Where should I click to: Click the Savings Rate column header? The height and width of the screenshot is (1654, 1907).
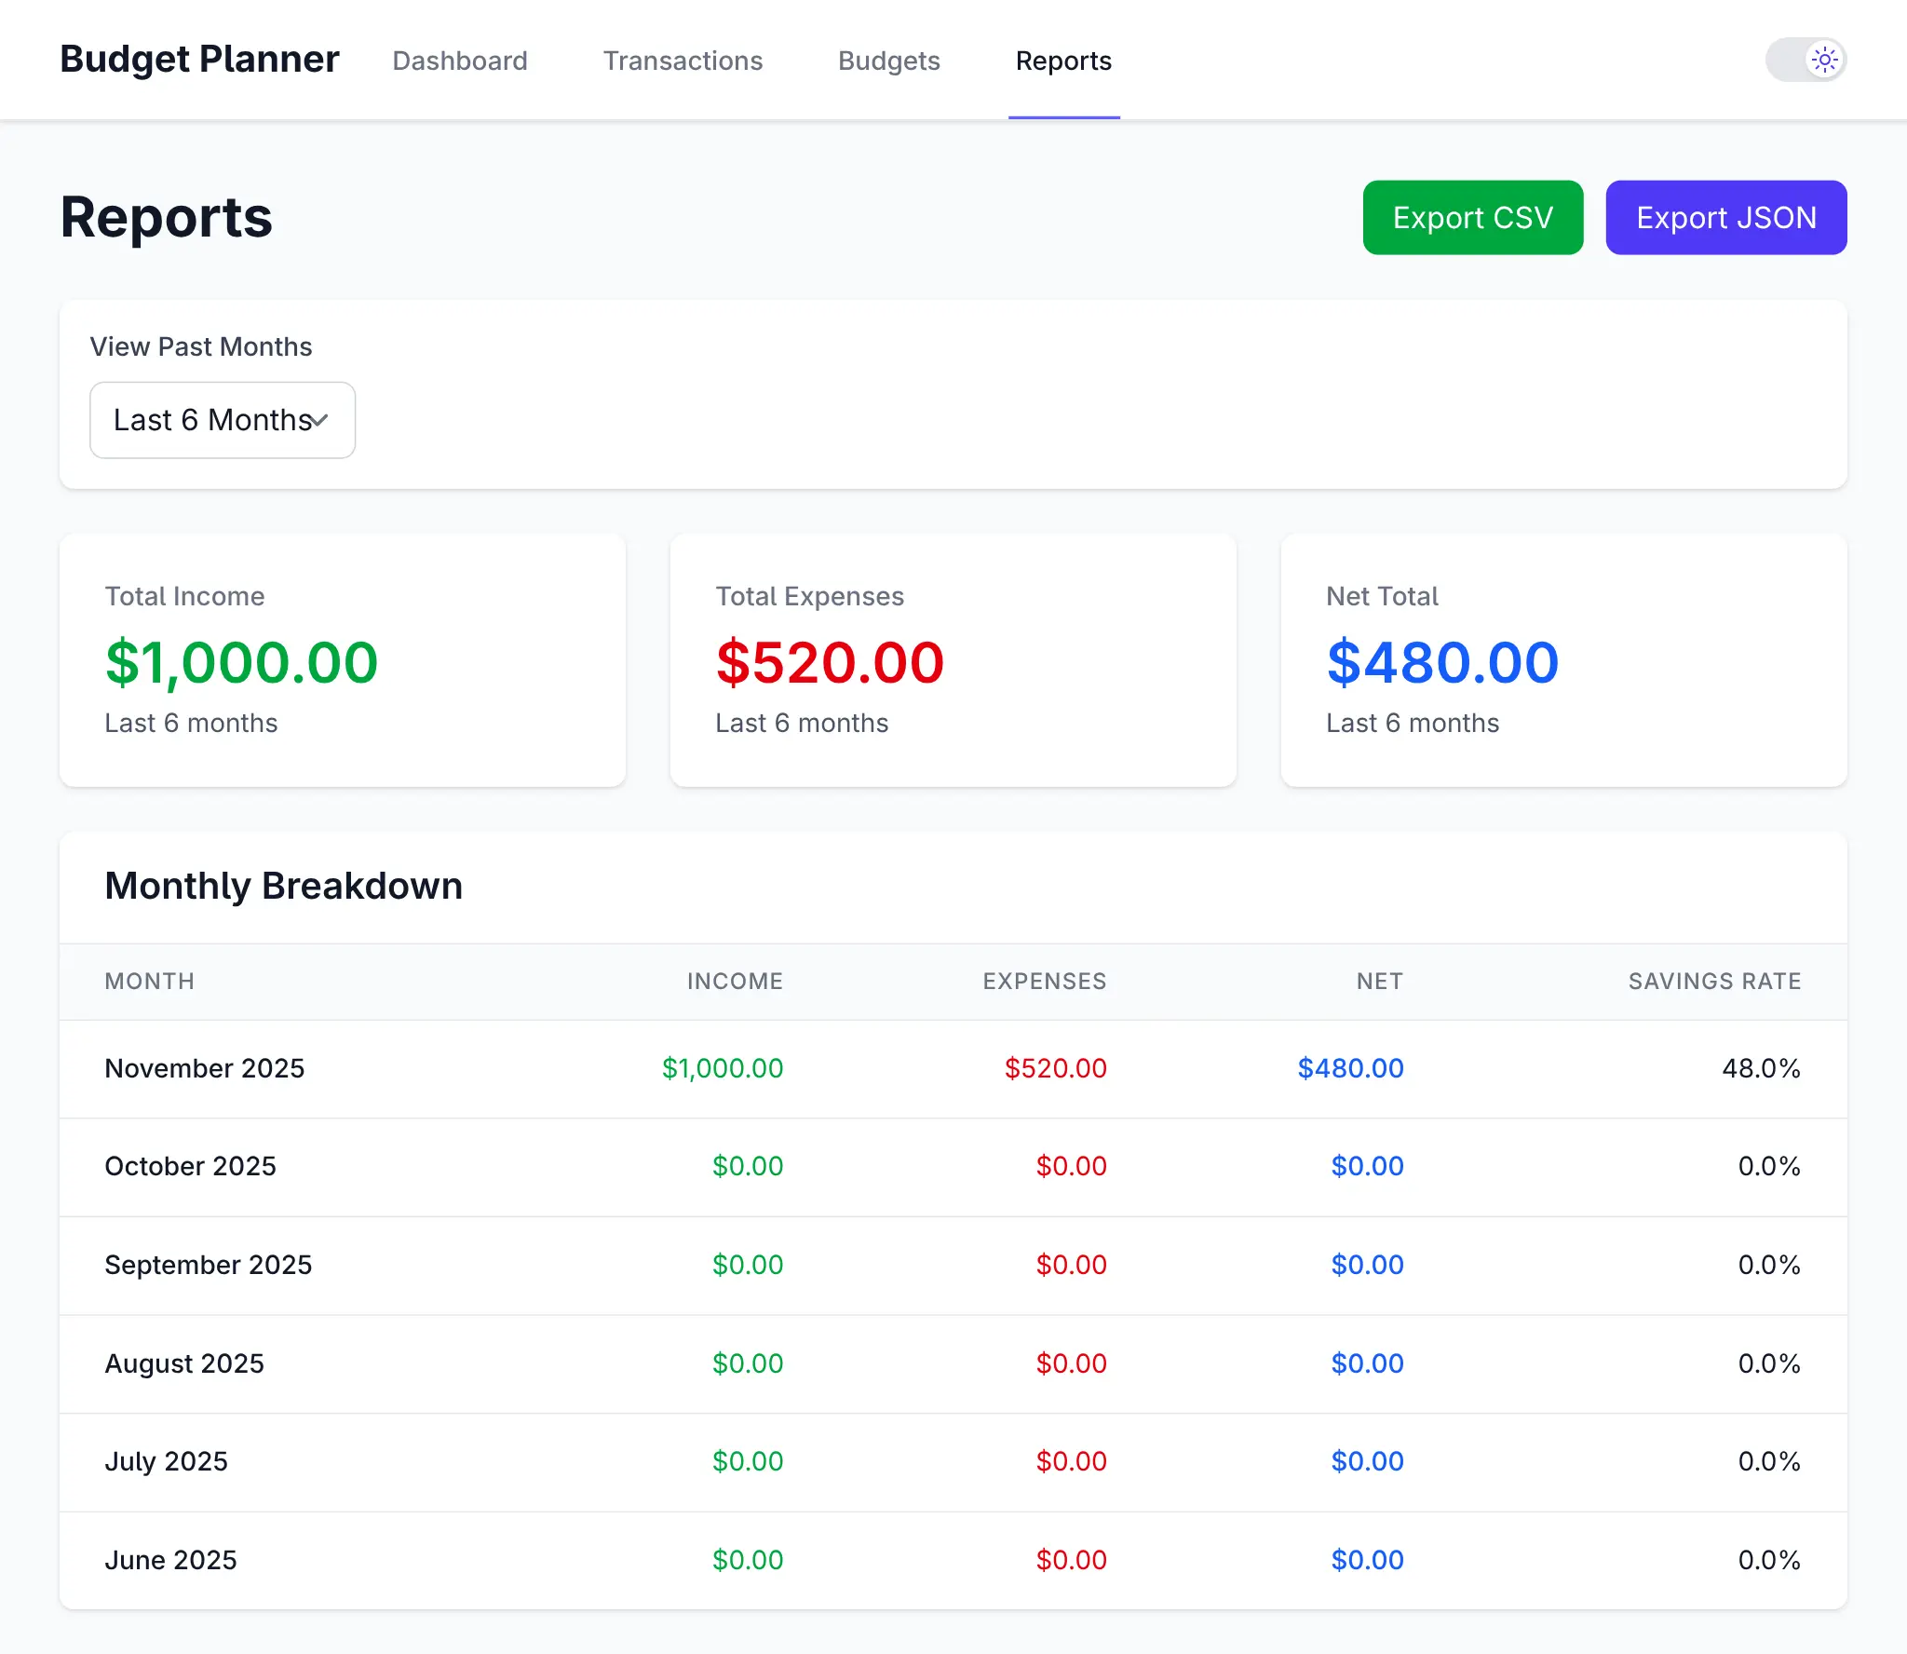pyautogui.click(x=1713, y=981)
